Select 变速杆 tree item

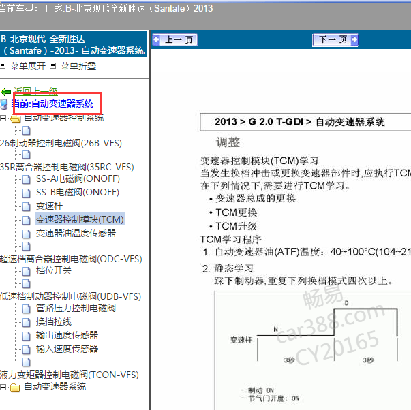(49, 206)
